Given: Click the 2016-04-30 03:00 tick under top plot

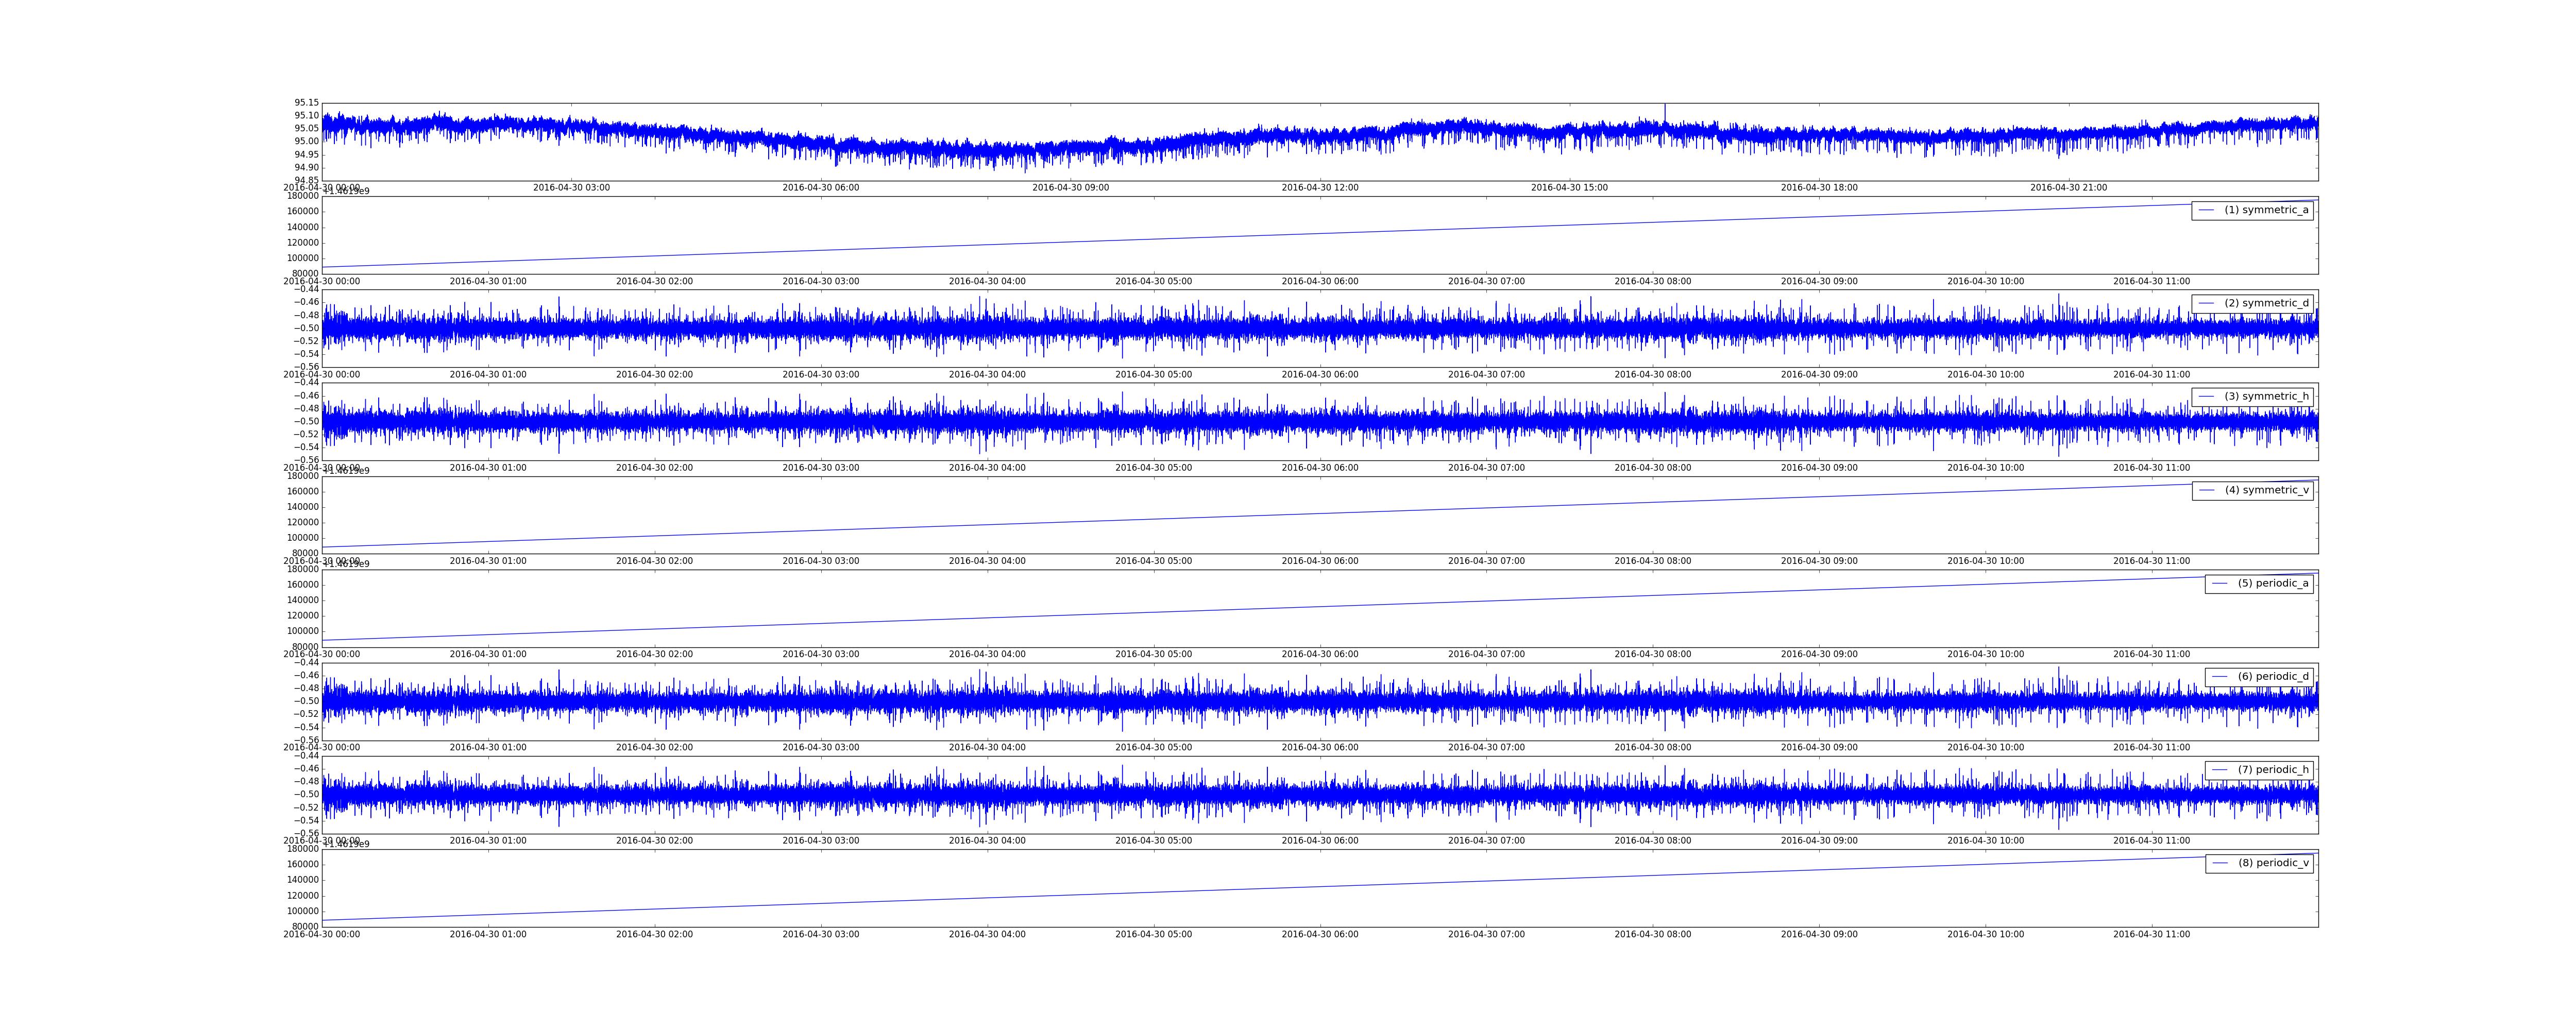Looking at the screenshot, I should pyautogui.click(x=571, y=188).
